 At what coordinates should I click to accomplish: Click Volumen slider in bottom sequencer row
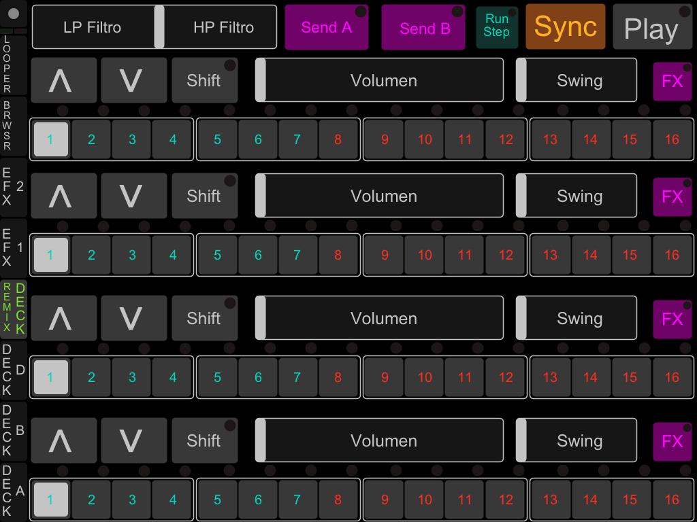[379, 440]
